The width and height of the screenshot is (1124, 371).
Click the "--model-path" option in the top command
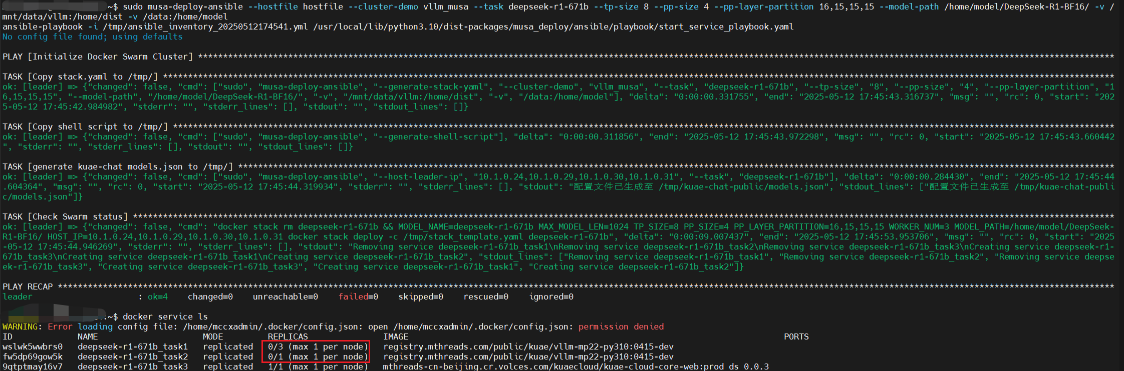(909, 6)
